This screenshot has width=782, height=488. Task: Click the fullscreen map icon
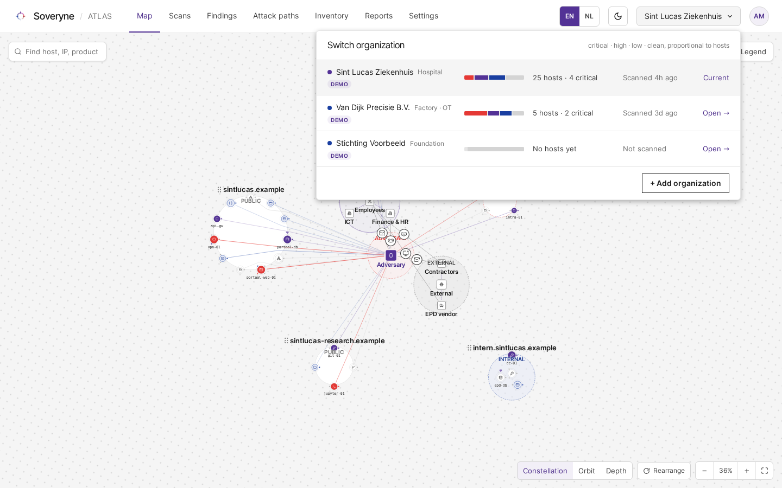764,471
